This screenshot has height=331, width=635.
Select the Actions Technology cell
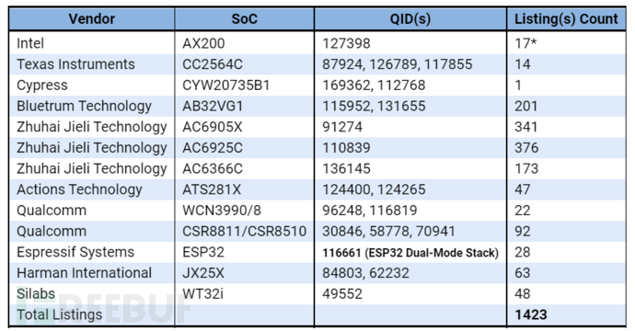click(x=91, y=189)
